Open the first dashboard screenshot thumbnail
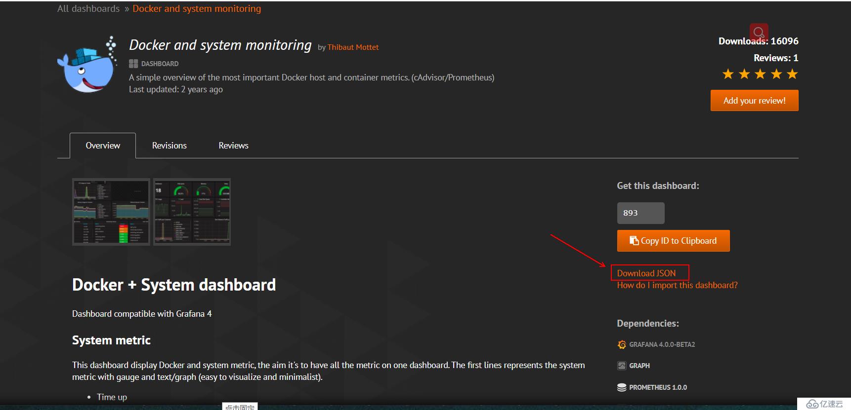Image resolution: width=851 pixels, height=410 pixels. pos(111,212)
